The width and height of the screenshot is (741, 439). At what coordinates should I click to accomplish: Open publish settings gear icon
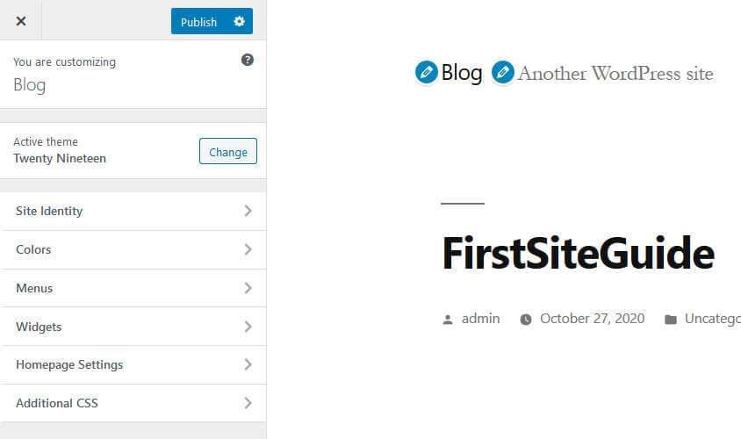(240, 21)
